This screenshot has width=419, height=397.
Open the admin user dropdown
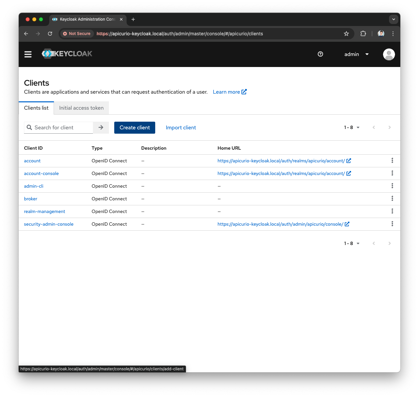[356, 54]
